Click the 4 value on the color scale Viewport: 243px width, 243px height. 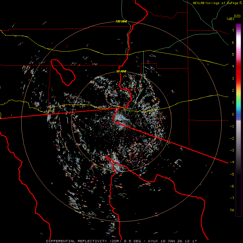click(x=233, y=66)
